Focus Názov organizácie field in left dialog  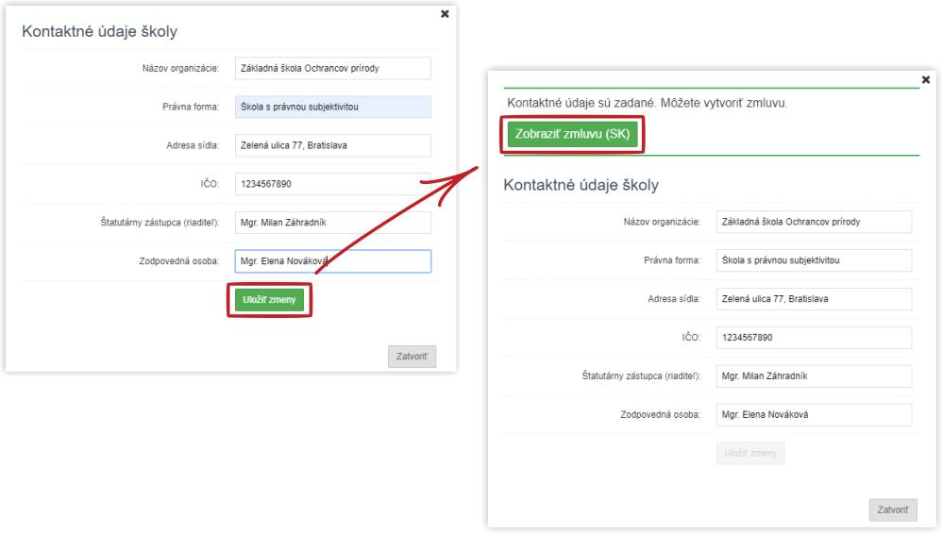(332, 68)
